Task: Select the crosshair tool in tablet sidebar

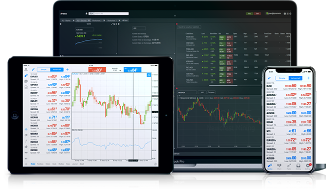Action: 26,129
